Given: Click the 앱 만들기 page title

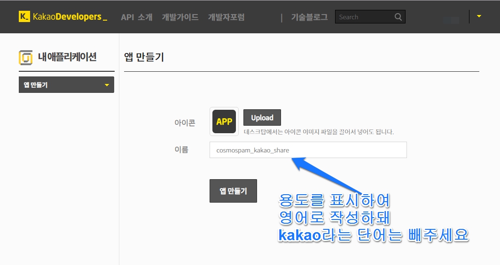Looking at the screenshot, I should tap(144, 57).
